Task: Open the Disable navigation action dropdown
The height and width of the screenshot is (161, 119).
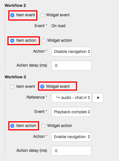Action: 71,51
